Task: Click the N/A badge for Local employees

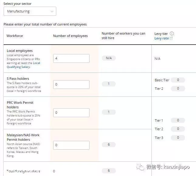Action: (109, 58)
